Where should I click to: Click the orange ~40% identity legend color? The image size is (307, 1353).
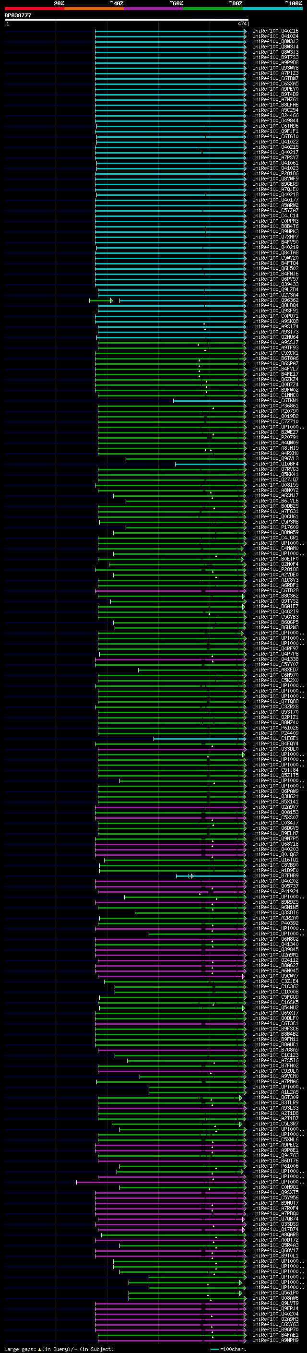[94, 9]
